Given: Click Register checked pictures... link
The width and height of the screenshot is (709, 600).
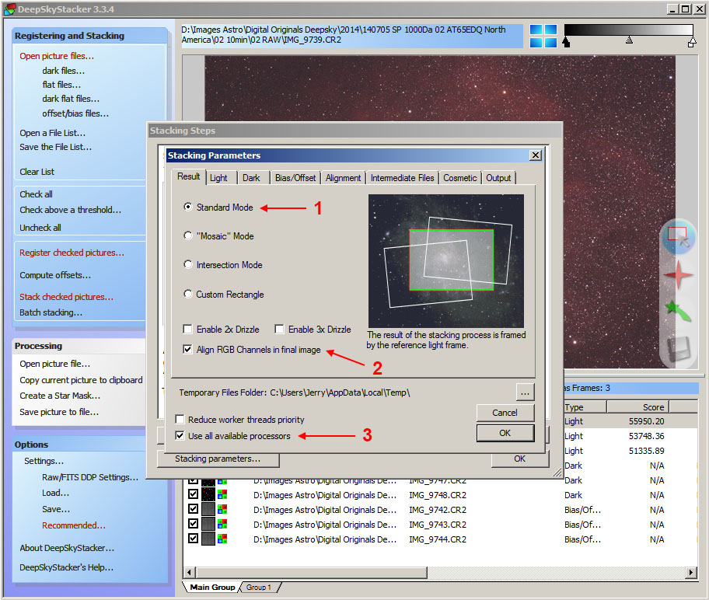Looking at the screenshot, I should coord(72,253).
